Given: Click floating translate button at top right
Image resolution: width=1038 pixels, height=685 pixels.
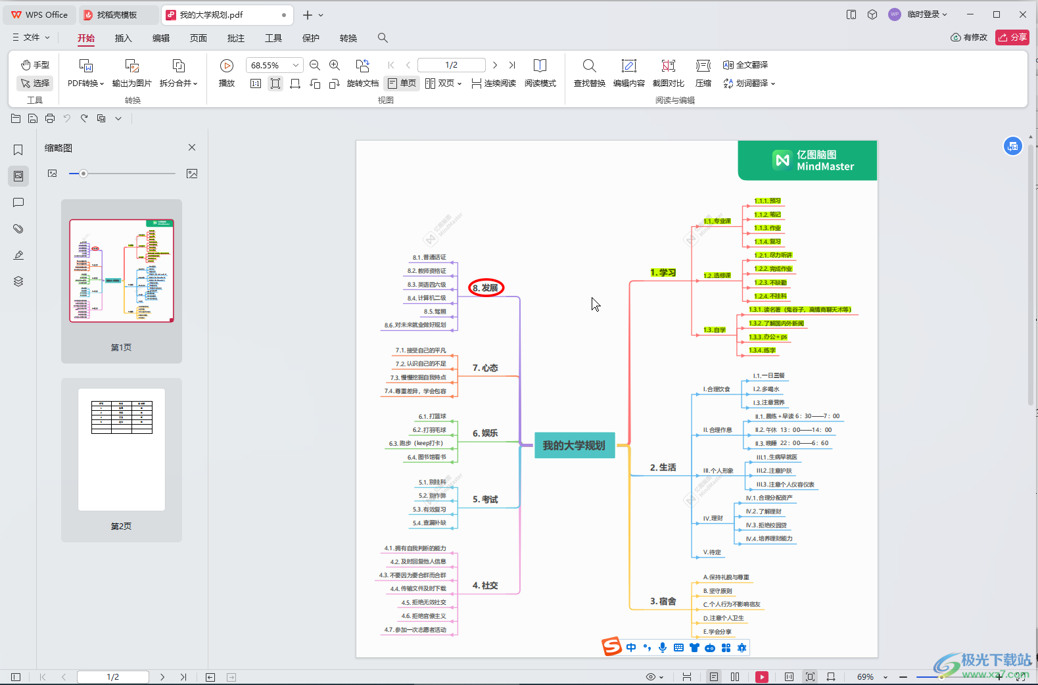Looking at the screenshot, I should [x=1013, y=146].
